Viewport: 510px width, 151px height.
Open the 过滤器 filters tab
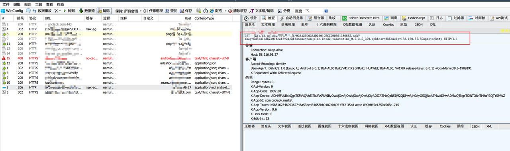[x=455, y=18]
